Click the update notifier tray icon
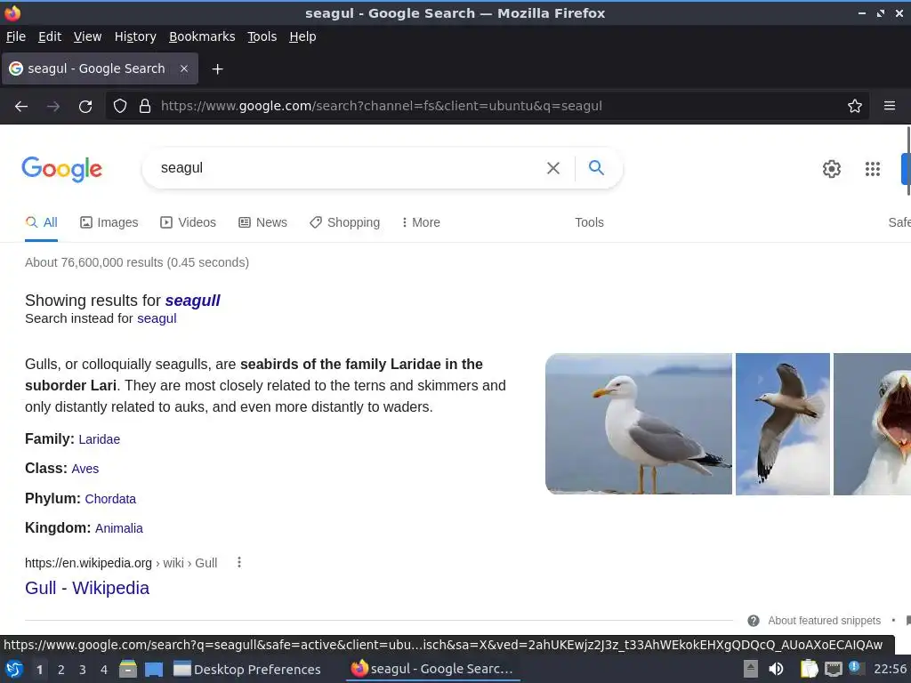 click(x=855, y=667)
